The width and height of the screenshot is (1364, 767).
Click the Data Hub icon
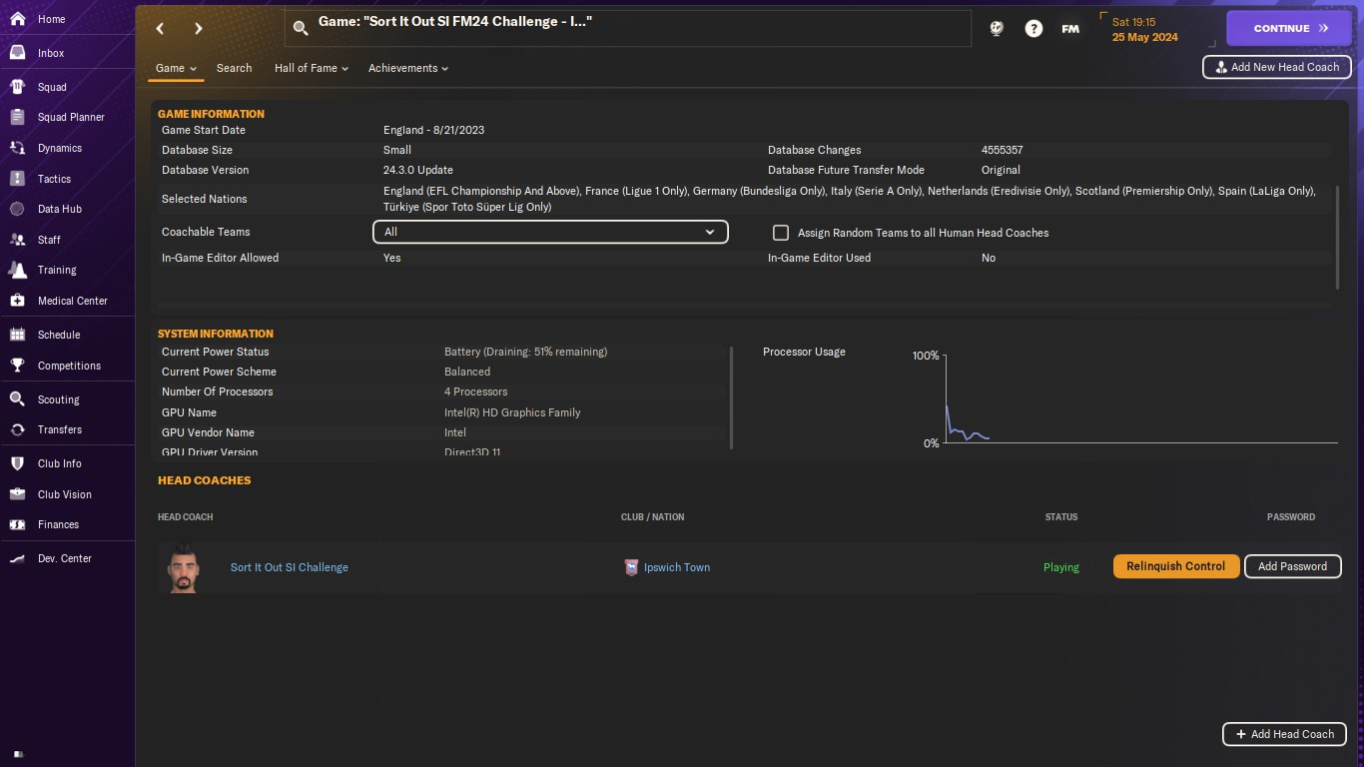pyautogui.click(x=17, y=209)
